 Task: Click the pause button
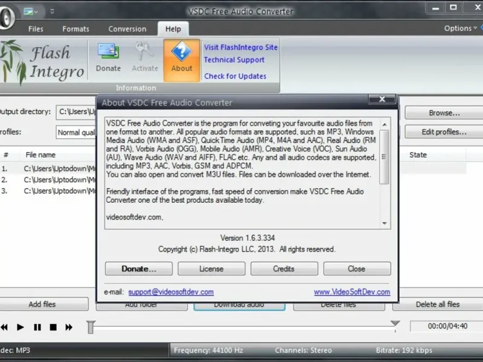tap(37, 327)
